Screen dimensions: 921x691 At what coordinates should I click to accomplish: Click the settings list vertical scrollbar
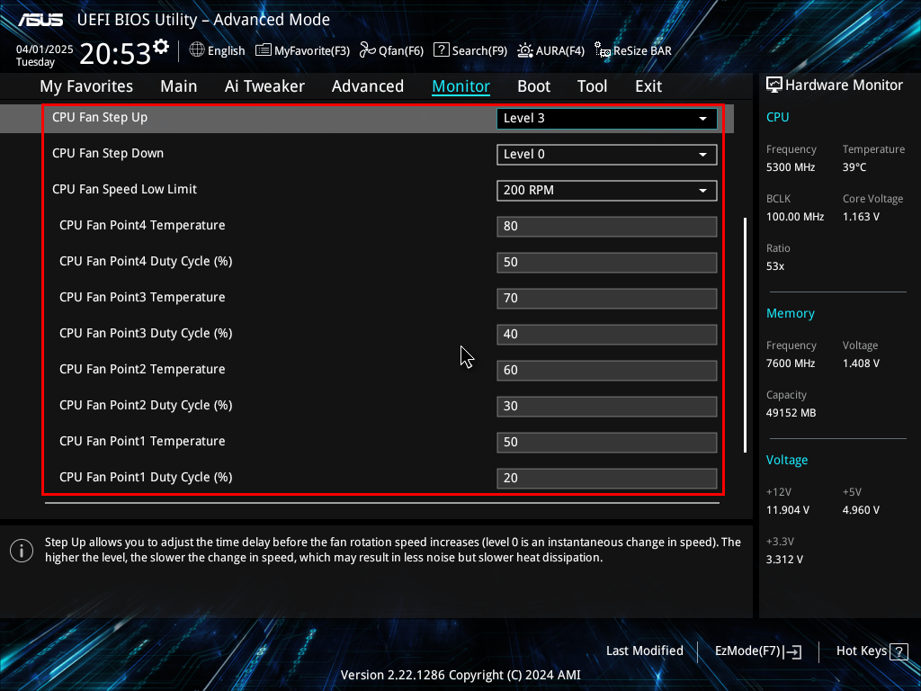[745, 335]
